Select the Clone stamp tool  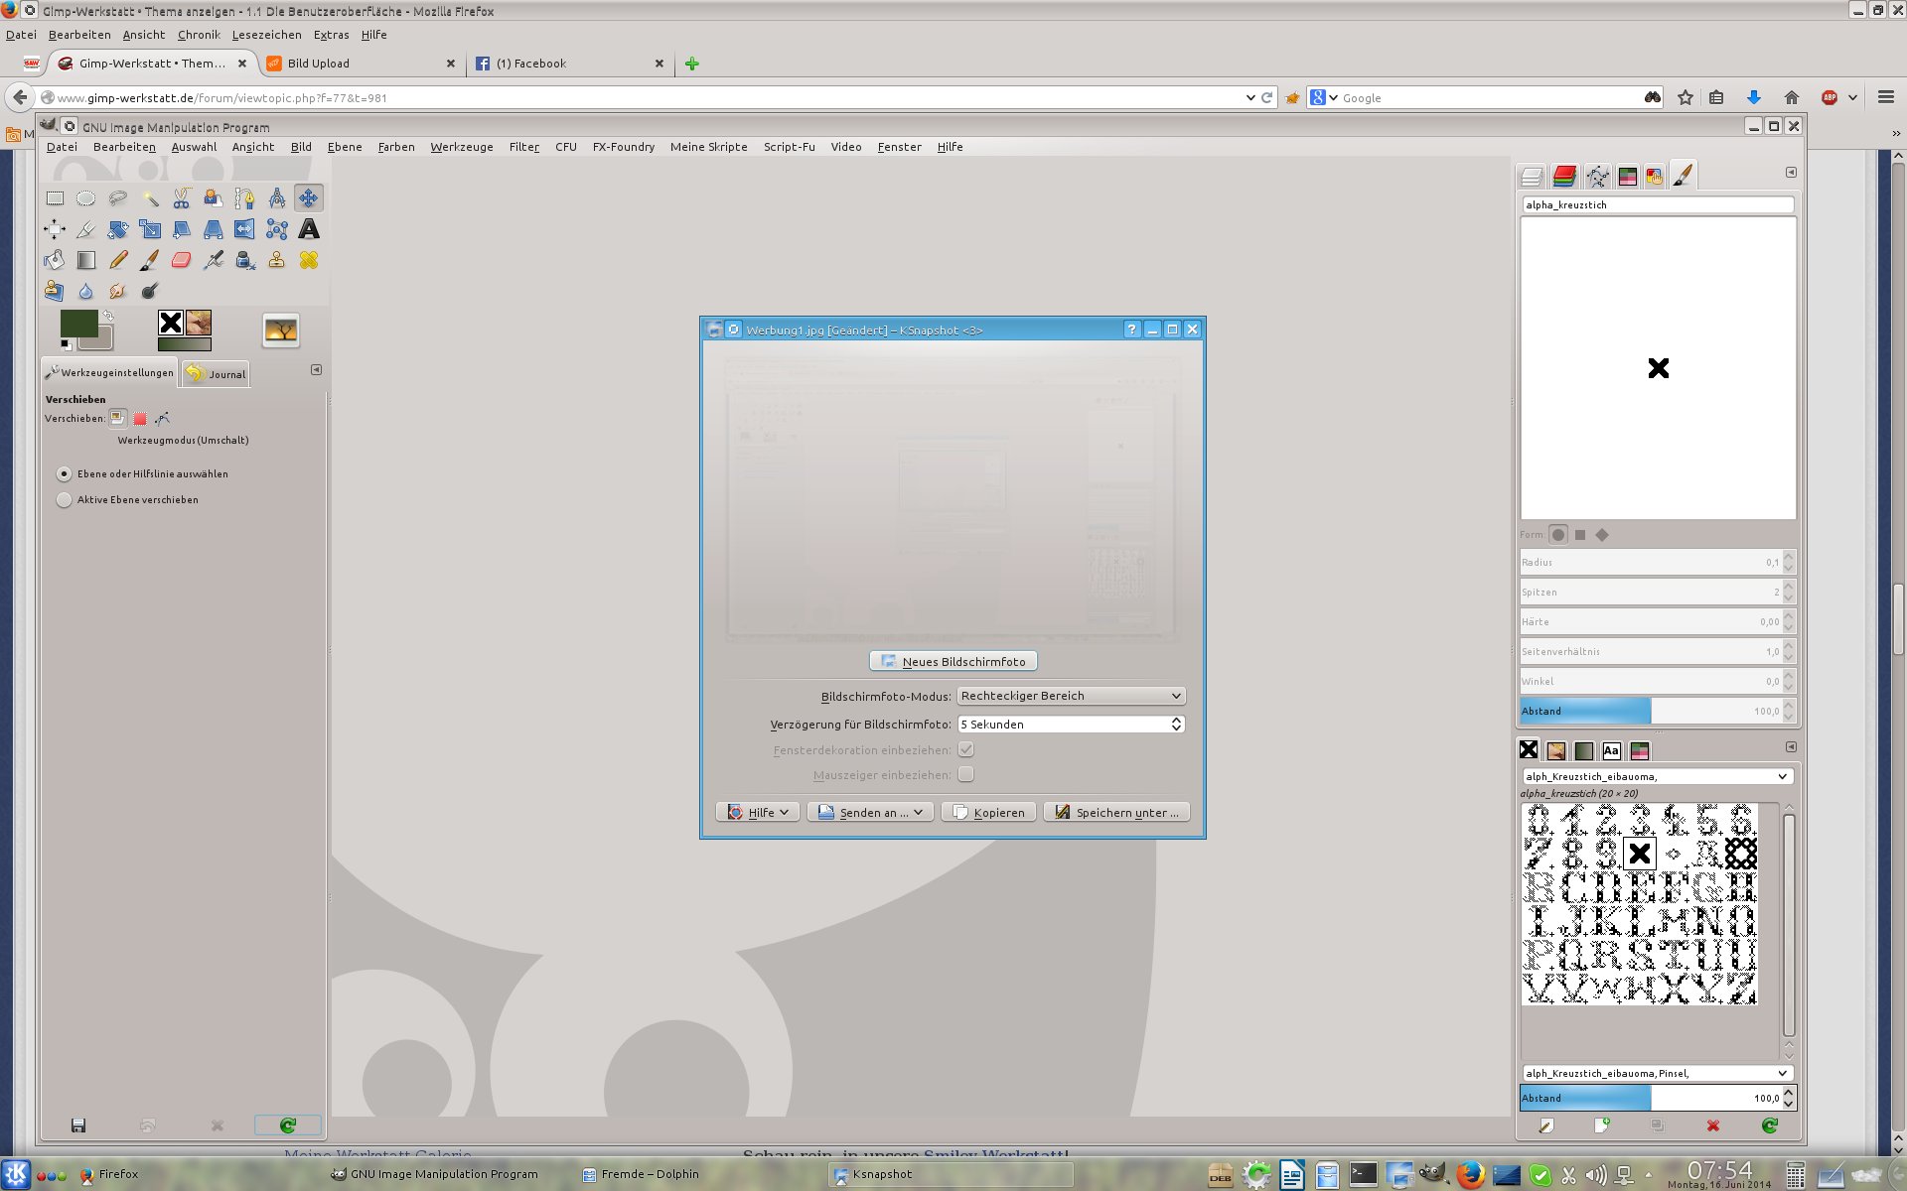coord(277,260)
